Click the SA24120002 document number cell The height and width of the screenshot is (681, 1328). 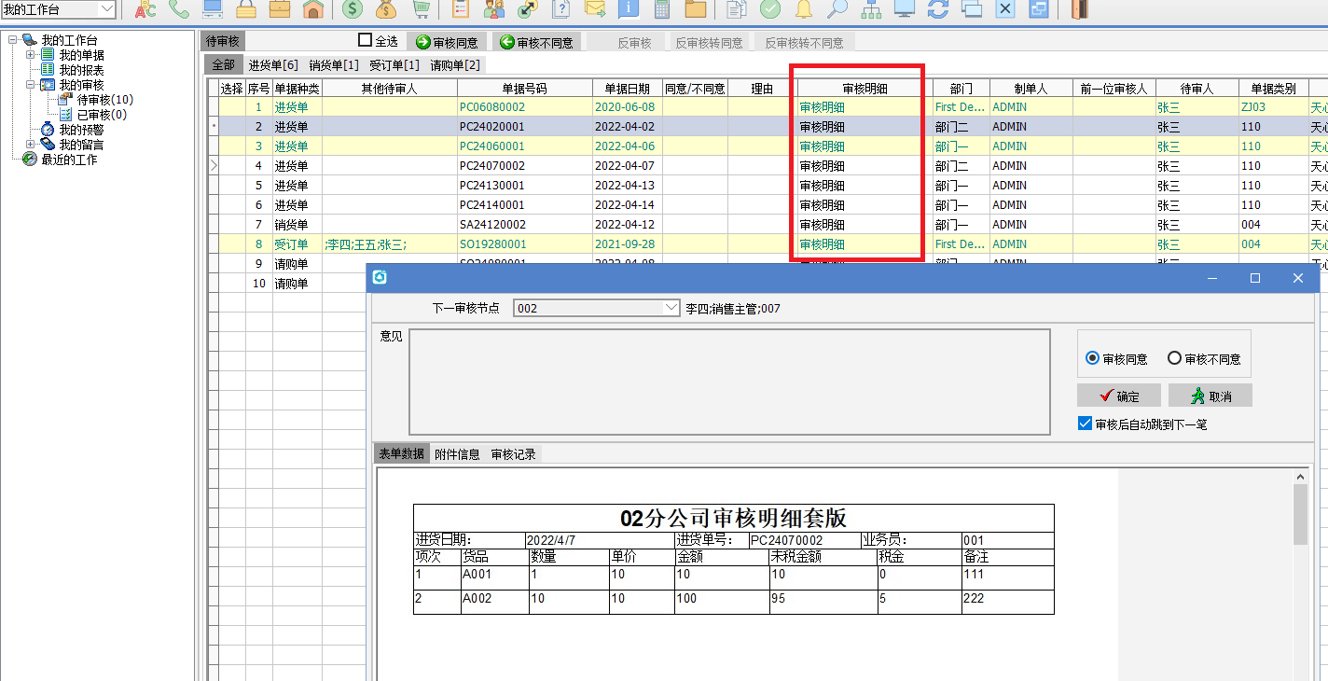(524, 225)
